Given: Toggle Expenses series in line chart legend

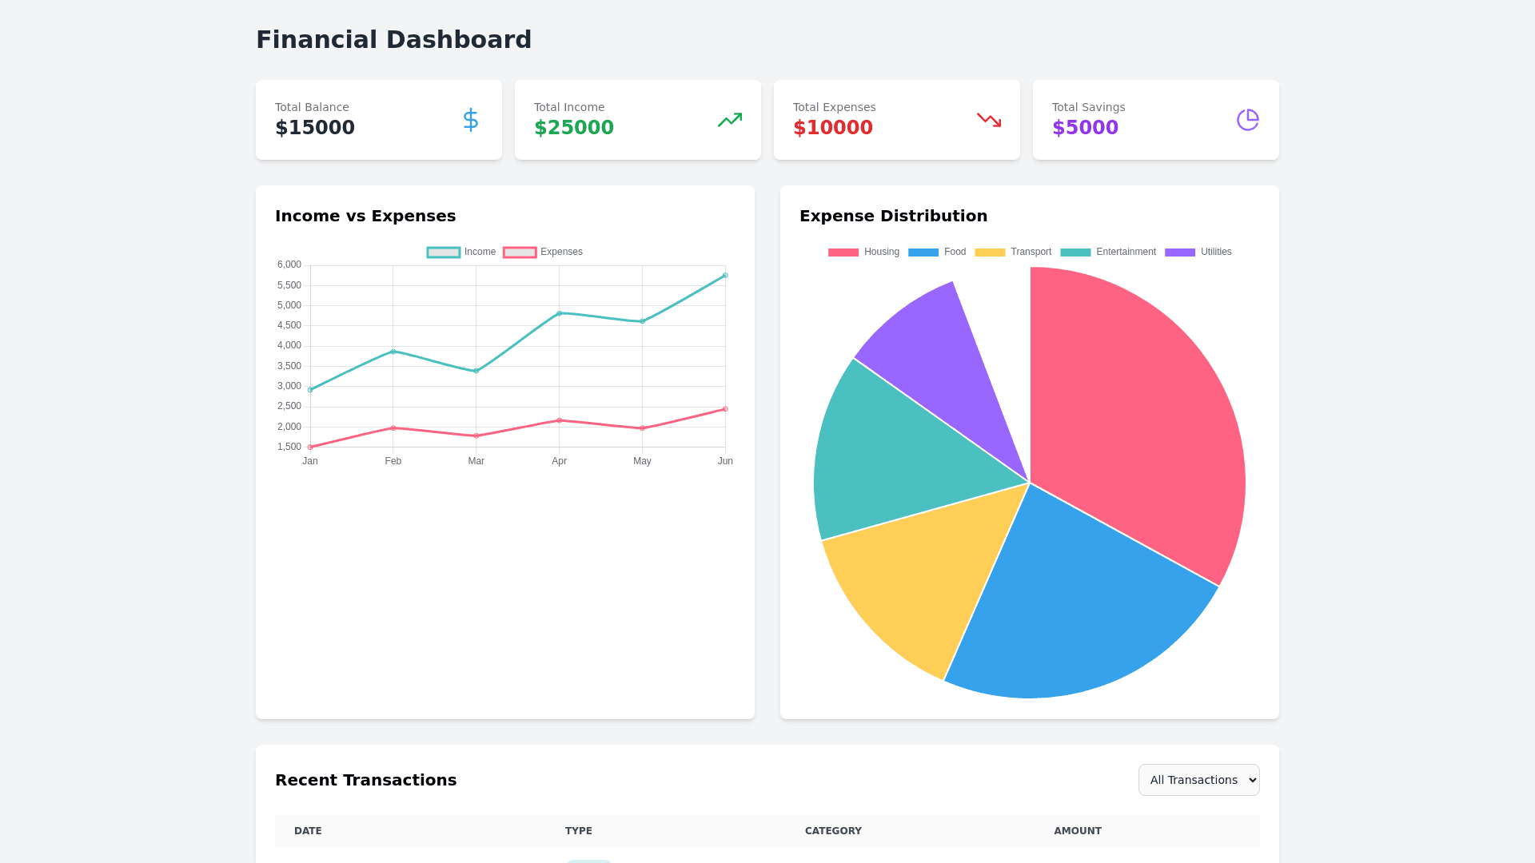Looking at the screenshot, I should (x=544, y=252).
